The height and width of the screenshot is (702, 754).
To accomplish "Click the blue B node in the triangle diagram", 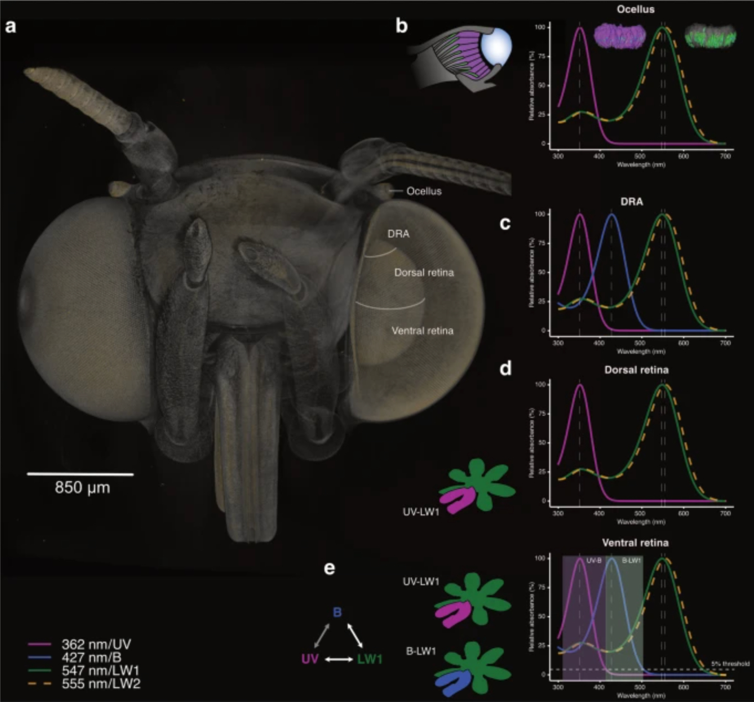I will tap(337, 613).
